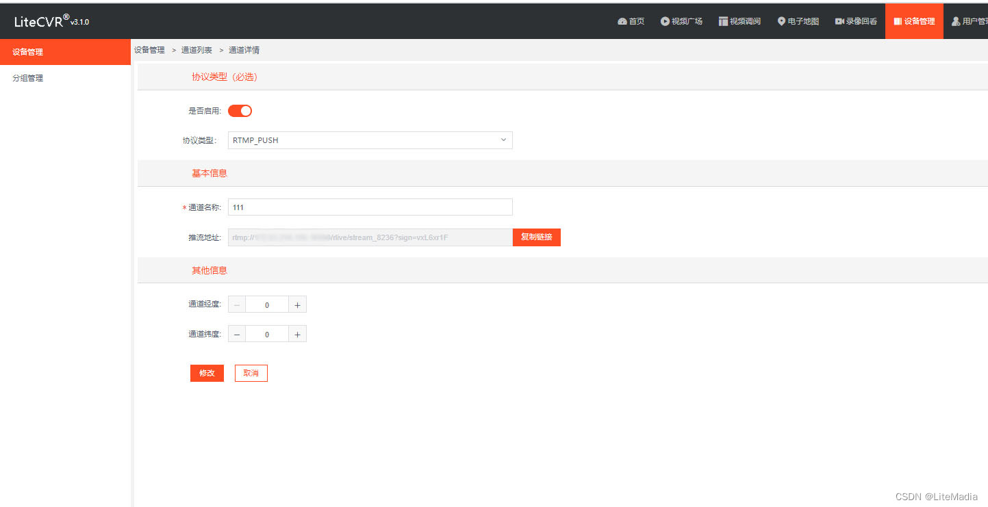988x507 pixels.
Task: Click the recording playback camera icon
Action: click(x=839, y=21)
